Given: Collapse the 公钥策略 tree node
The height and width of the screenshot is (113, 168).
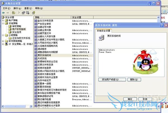Looking at the screenshot, I should click(x=3, y=35).
